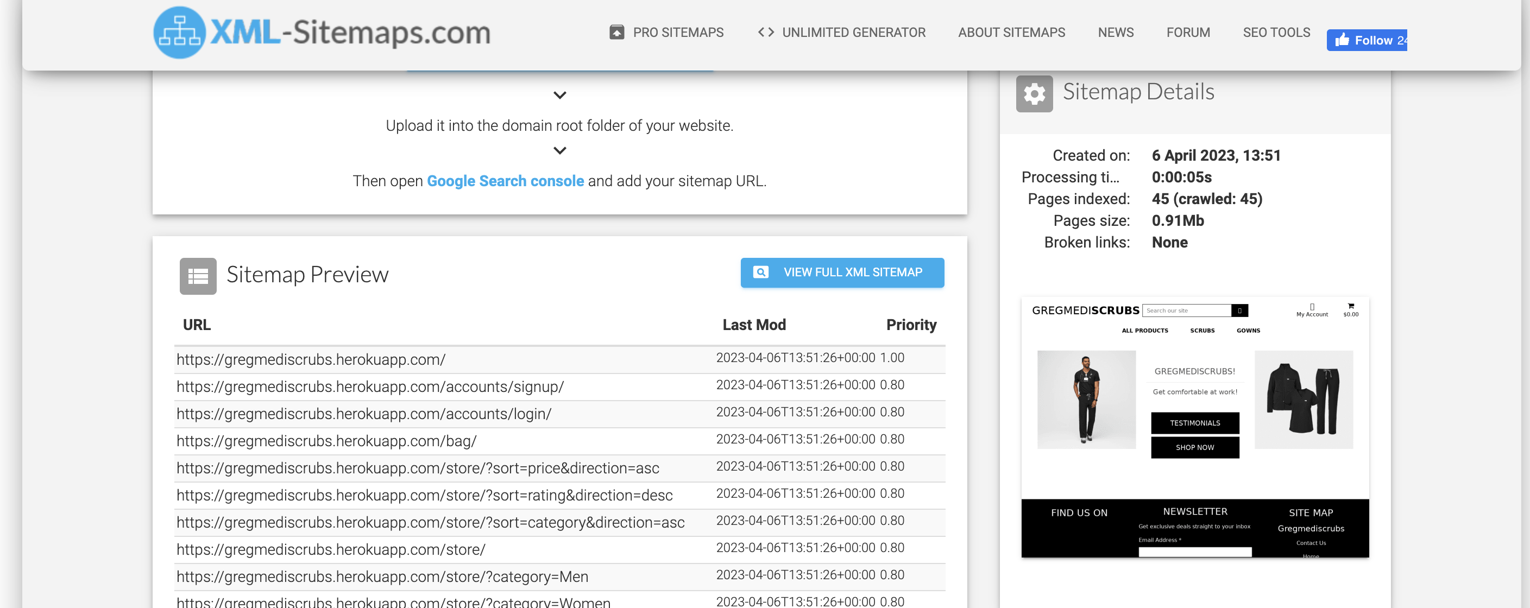The height and width of the screenshot is (608, 1530).
Task: Go to the Forum page
Action: (1188, 33)
